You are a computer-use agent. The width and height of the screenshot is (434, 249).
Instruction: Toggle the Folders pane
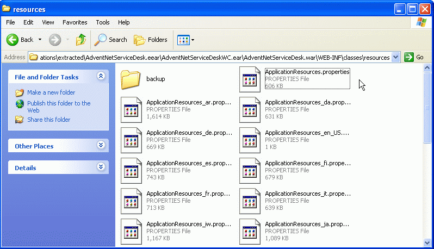pyautogui.click(x=151, y=40)
